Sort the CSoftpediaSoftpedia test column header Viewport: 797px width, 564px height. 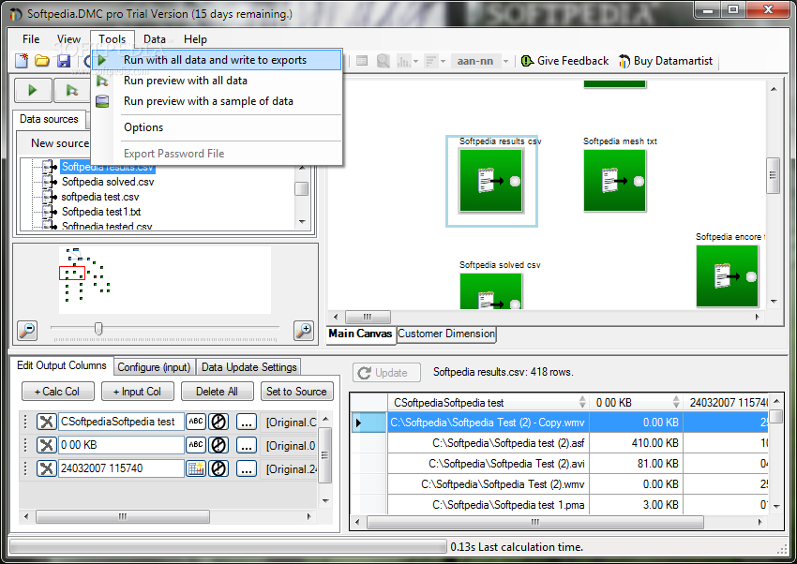click(582, 402)
